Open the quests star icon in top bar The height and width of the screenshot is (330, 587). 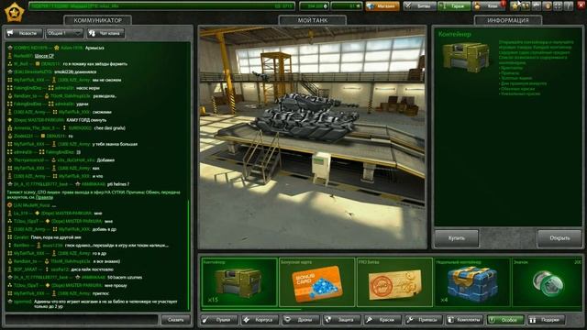point(515,6)
